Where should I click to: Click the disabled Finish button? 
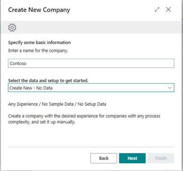[x=161, y=158]
